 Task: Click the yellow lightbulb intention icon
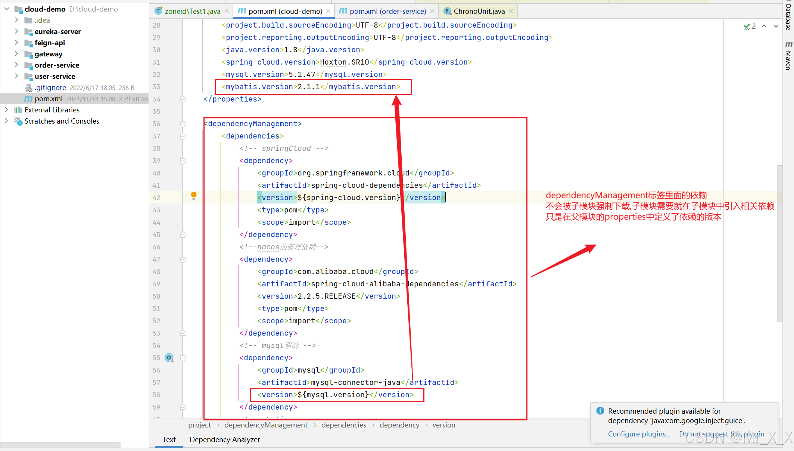pyautogui.click(x=193, y=195)
